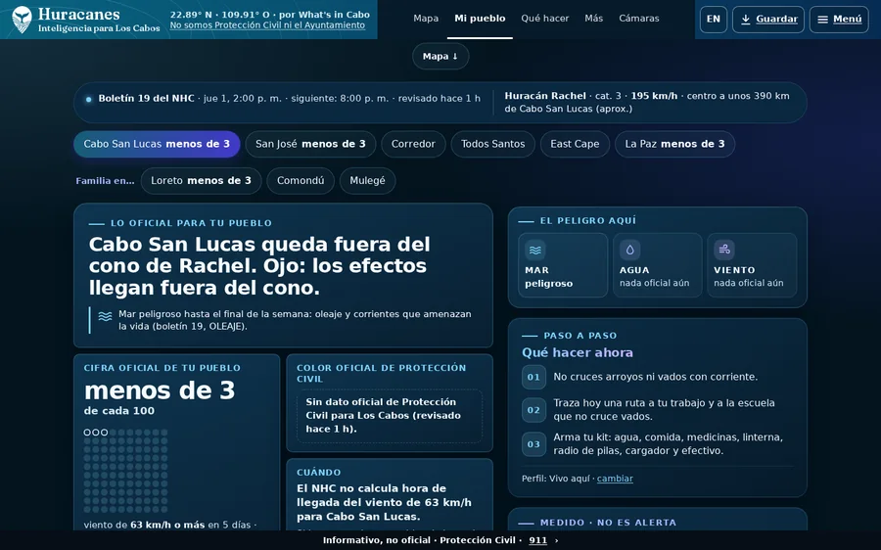This screenshot has height=550, width=881.
Task: Select the Comondú town chip
Action: tap(301, 181)
